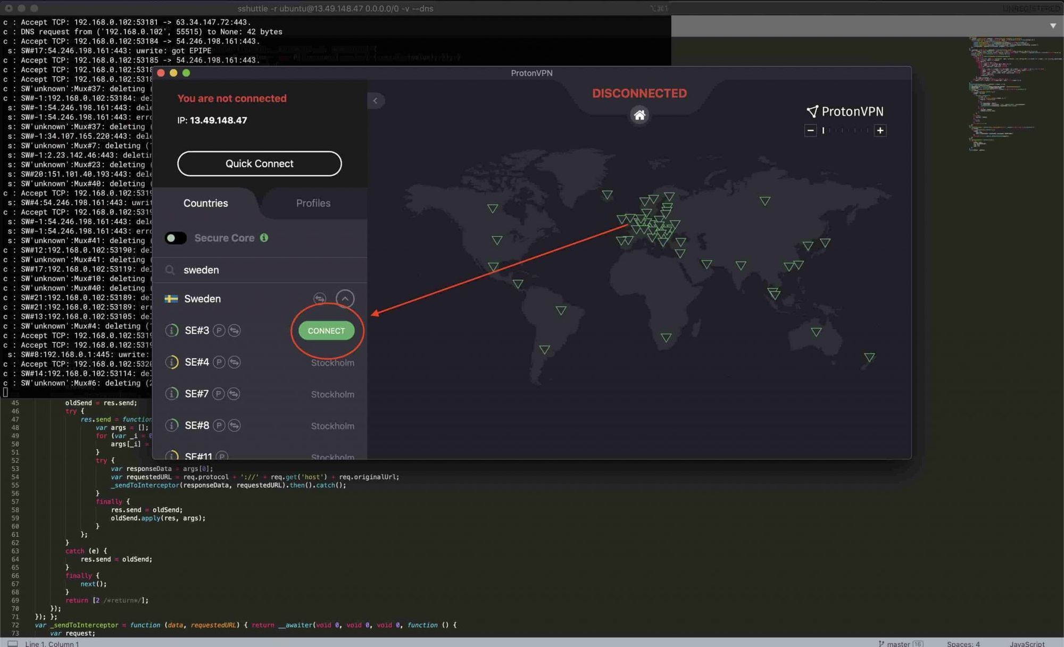This screenshot has height=647, width=1064.
Task: Click line 54 requestedURL code in editor
Action: click(x=255, y=477)
